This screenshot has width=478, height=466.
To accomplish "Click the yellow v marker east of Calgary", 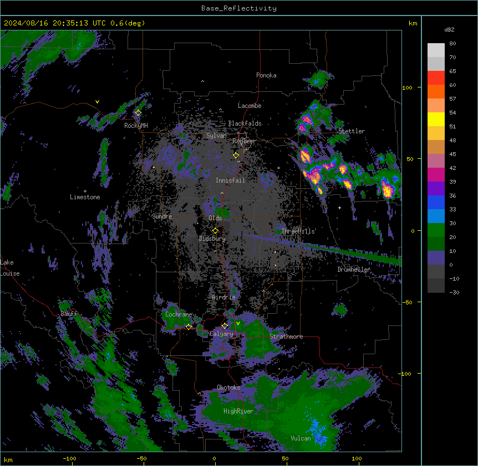I will coord(238,323).
